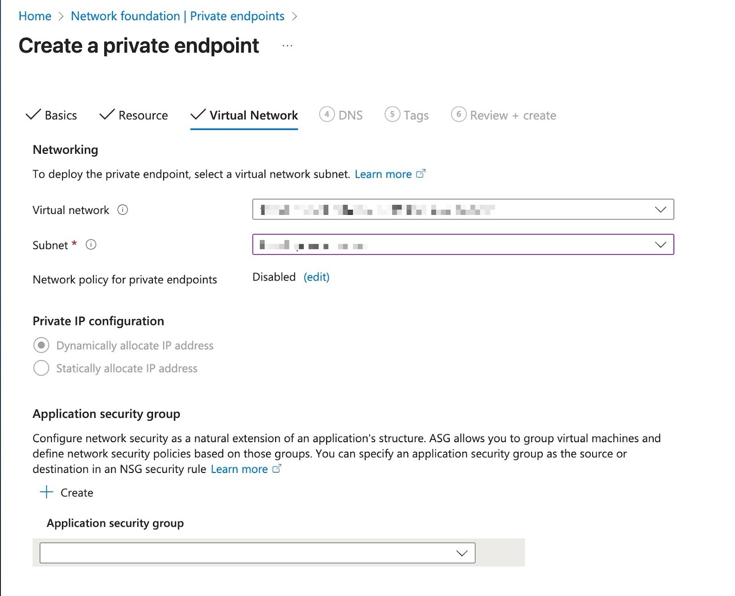Click the Review + create step 6 icon

pos(458,114)
